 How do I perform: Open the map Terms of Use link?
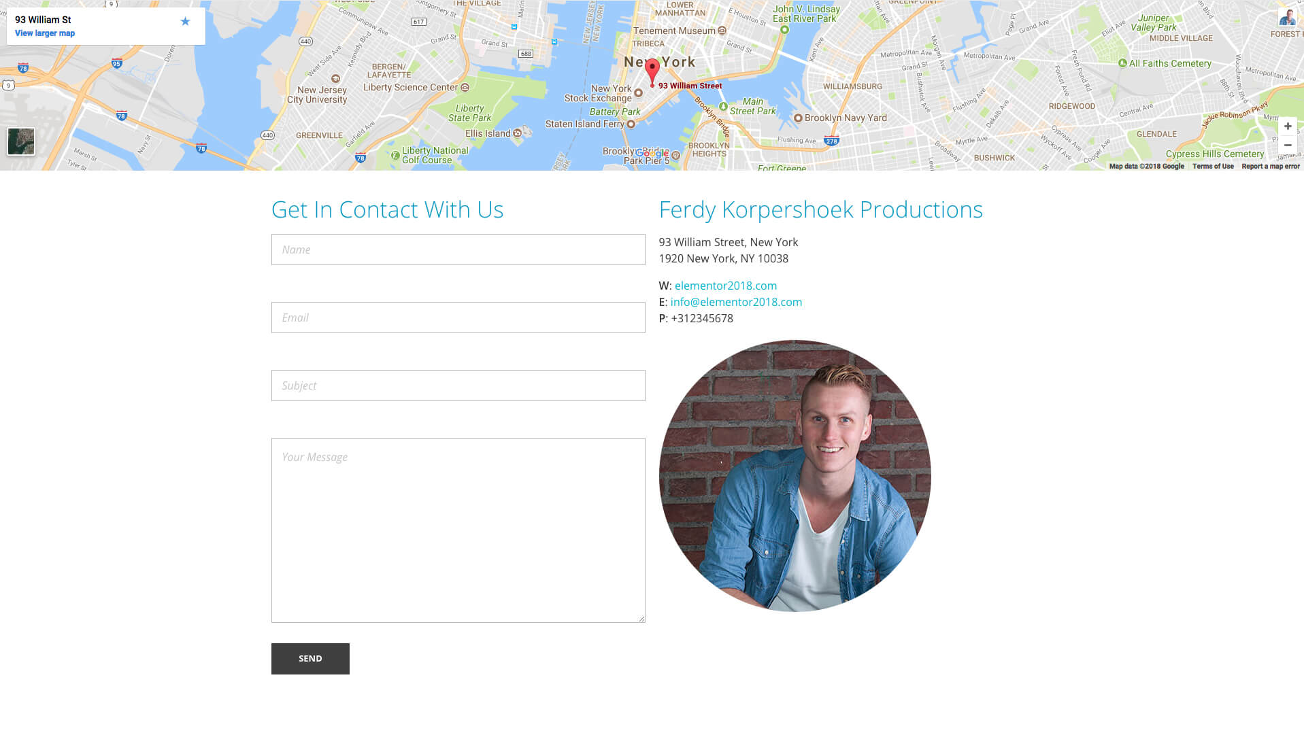(x=1212, y=167)
